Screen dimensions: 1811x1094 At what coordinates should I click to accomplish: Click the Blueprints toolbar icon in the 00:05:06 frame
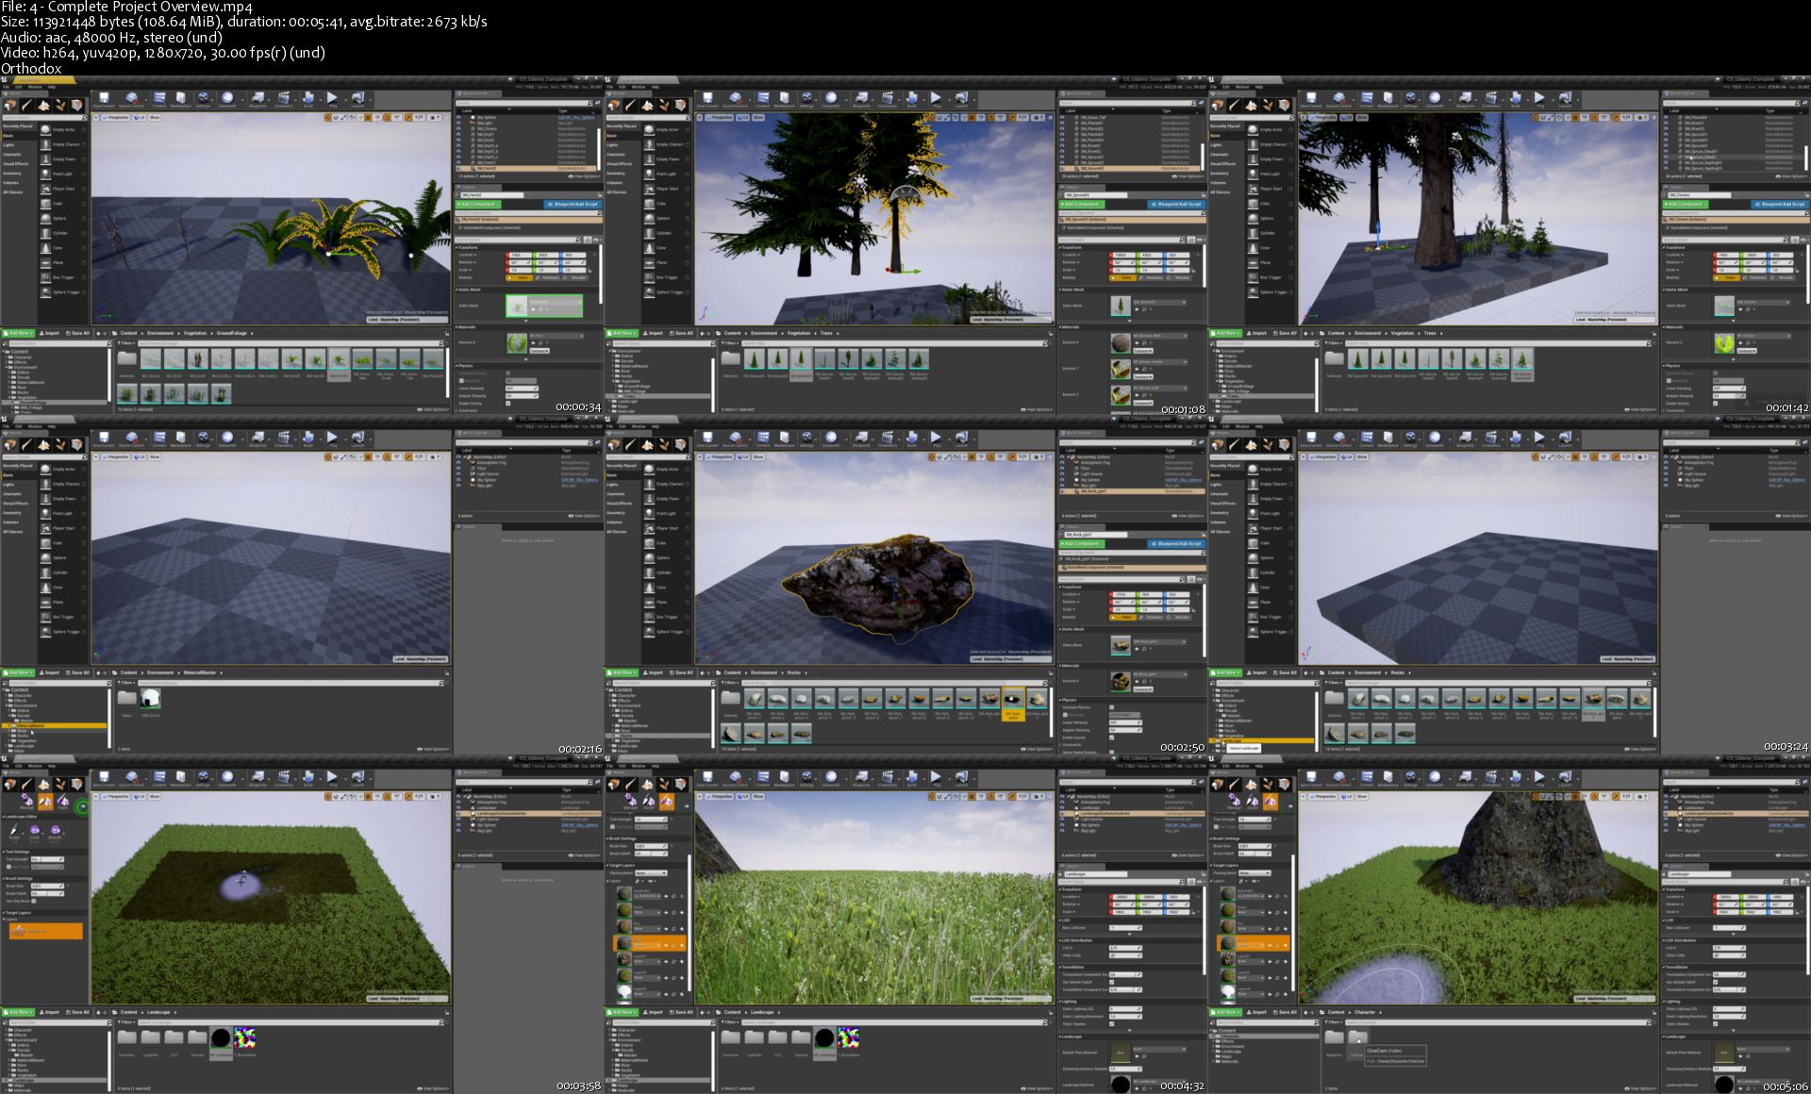pyautogui.click(x=1465, y=777)
